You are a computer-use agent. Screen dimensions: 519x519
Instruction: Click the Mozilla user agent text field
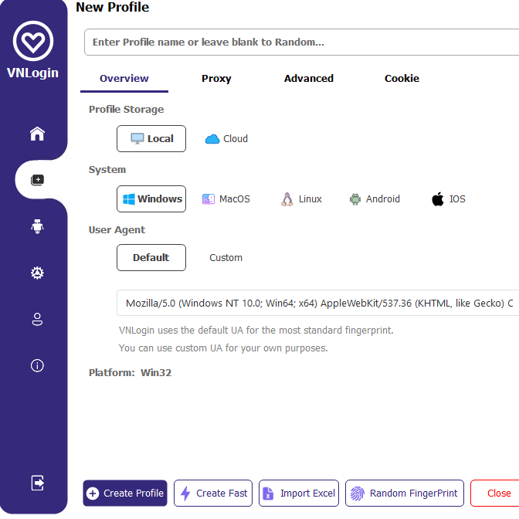point(317,303)
